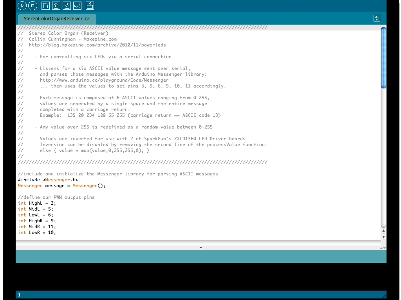Create a new sketch with New icon
Viewport: 401px width, 300px height.
(x=45, y=5)
